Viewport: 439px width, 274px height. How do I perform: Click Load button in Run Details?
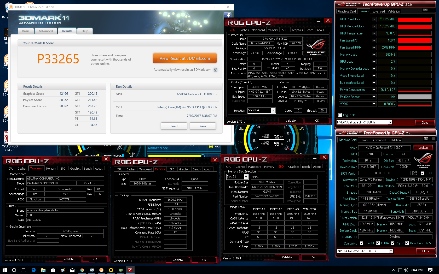point(174,126)
